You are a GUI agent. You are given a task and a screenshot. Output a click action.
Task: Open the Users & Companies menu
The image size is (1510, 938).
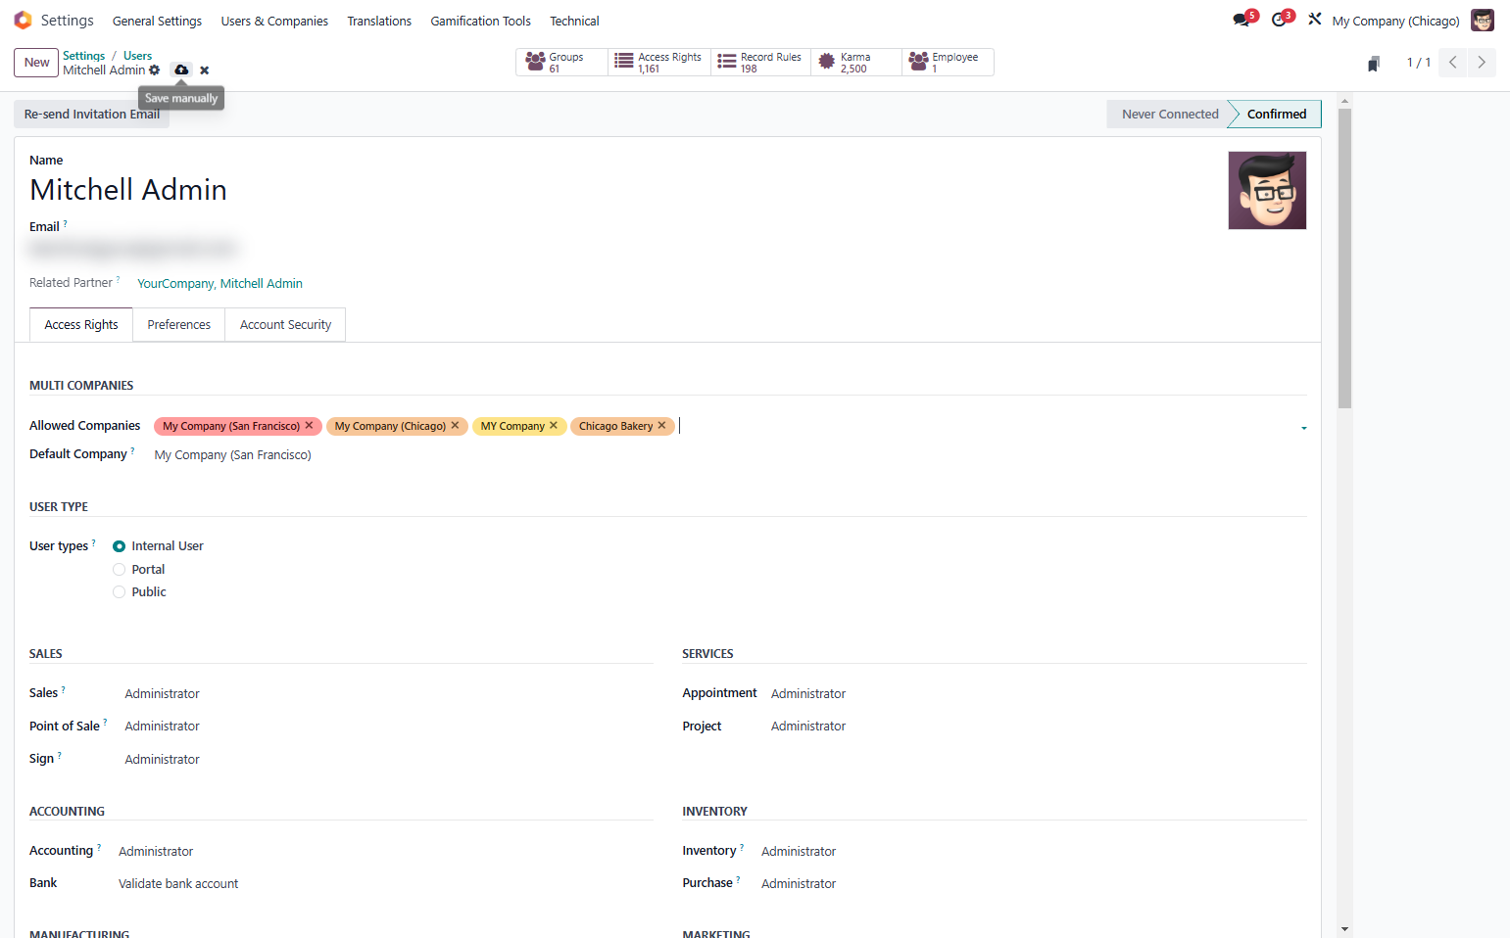pos(274,22)
